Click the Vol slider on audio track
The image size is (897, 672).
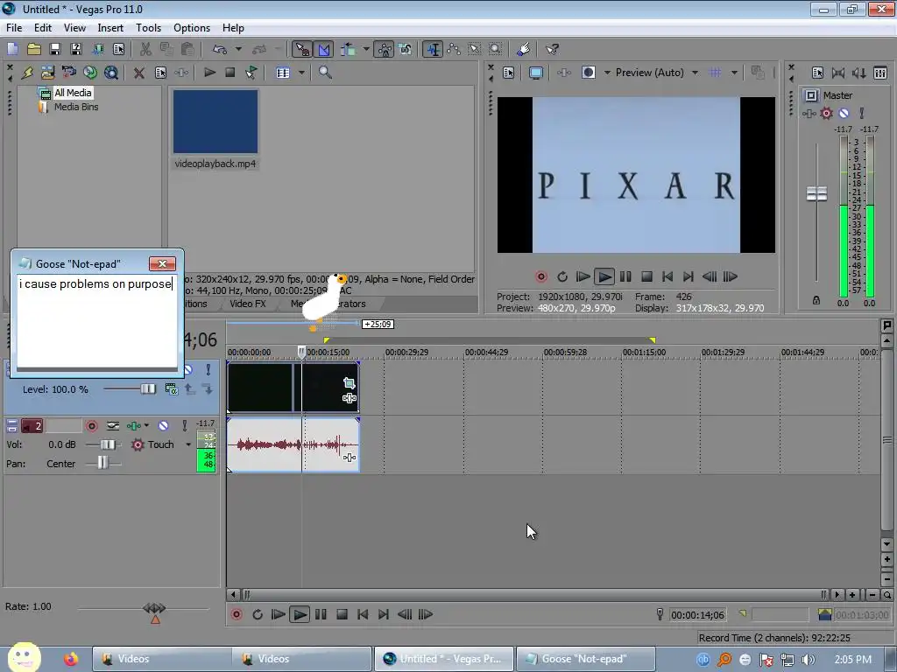coord(107,444)
